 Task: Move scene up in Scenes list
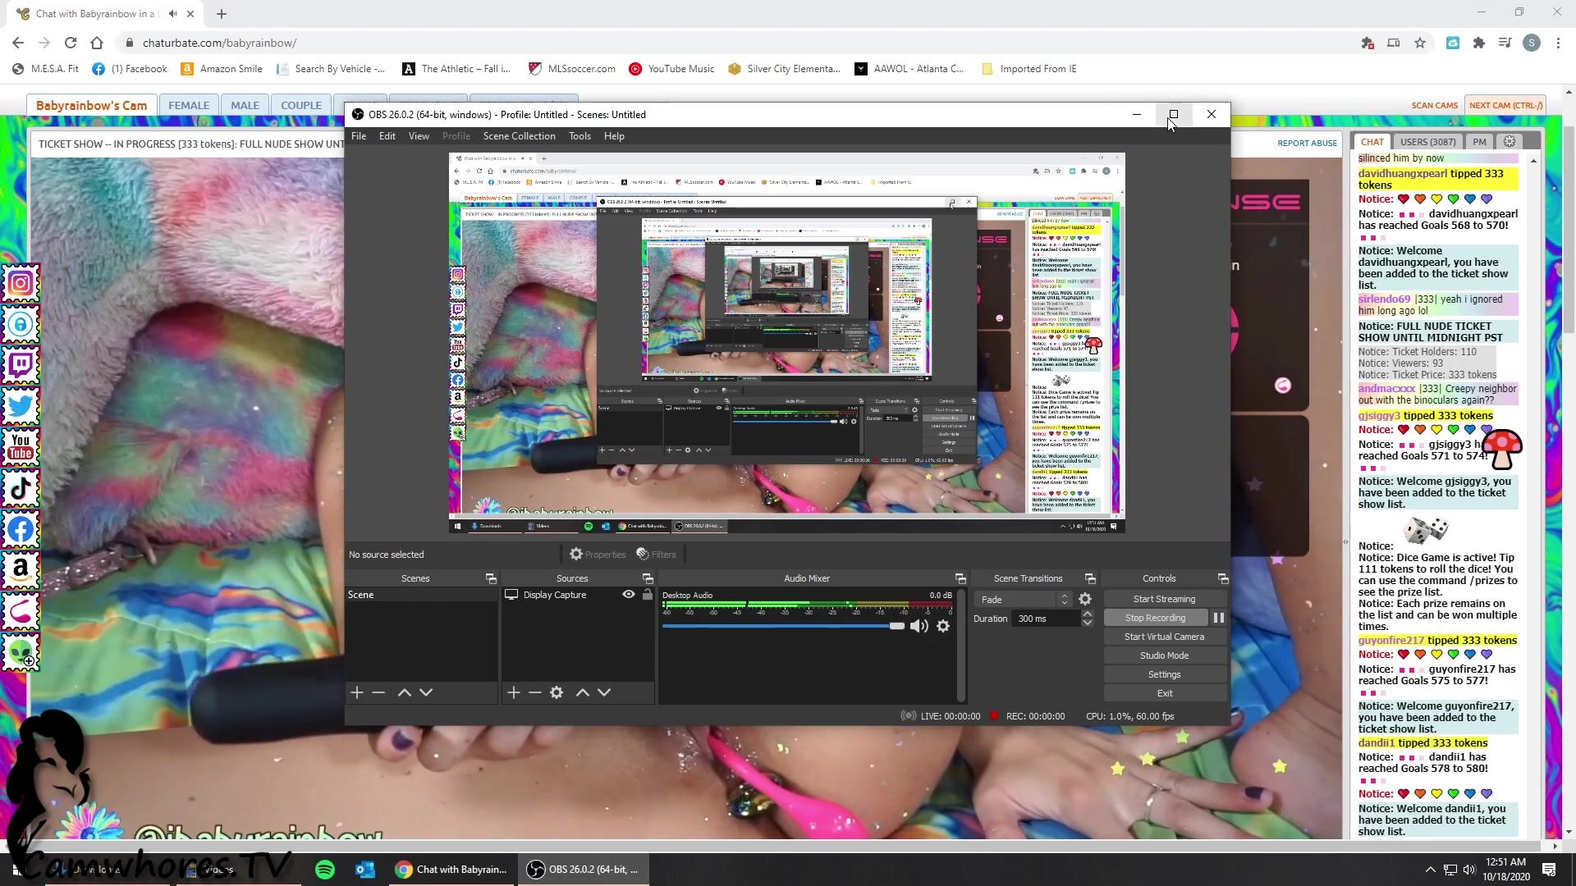tap(404, 692)
